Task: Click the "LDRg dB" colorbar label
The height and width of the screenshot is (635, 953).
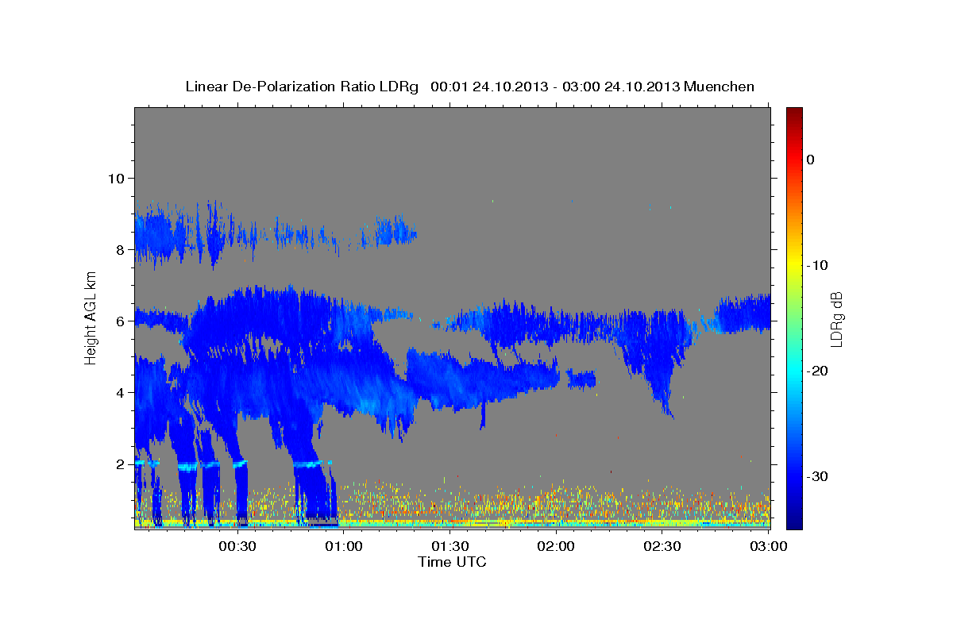Action: tap(836, 318)
